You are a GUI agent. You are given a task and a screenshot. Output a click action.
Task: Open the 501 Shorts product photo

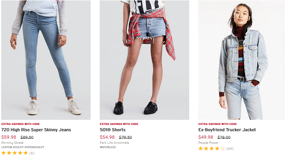click(144, 60)
